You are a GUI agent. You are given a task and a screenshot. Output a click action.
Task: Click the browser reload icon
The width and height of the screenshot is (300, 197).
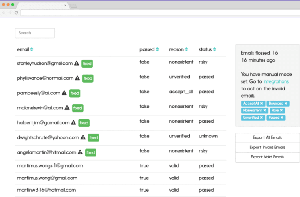(16, 13)
